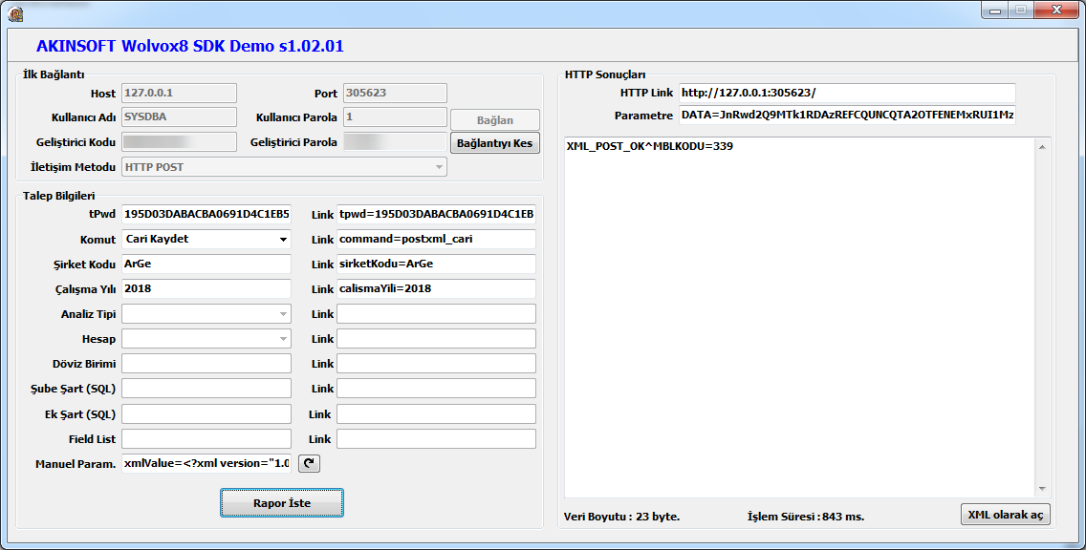Click the Şube Şart (SQL) input field
Viewport: 1086px width, 550px height.
(x=206, y=389)
